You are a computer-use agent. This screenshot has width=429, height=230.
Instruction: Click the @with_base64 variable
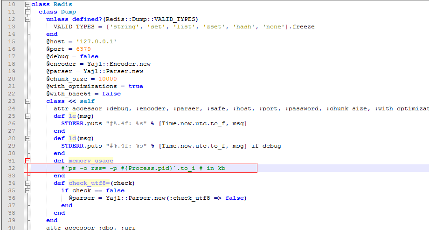pyautogui.click(x=69, y=94)
